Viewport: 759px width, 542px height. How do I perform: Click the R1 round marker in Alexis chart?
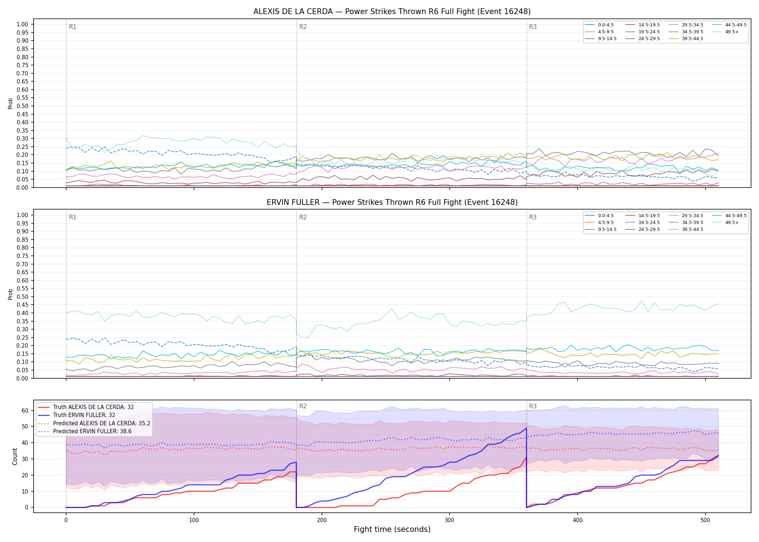[73, 27]
